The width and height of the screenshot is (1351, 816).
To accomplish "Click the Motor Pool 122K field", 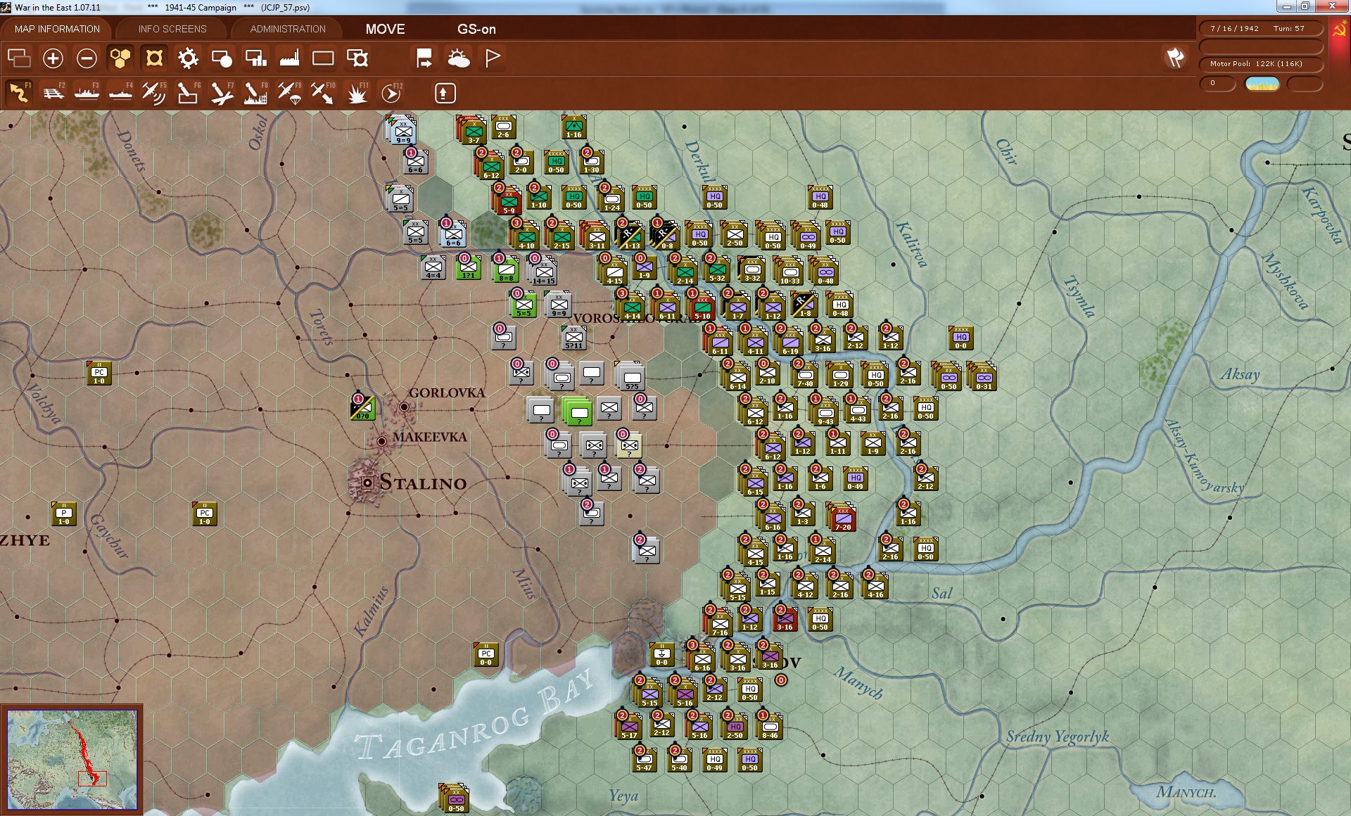I will [x=1260, y=63].
